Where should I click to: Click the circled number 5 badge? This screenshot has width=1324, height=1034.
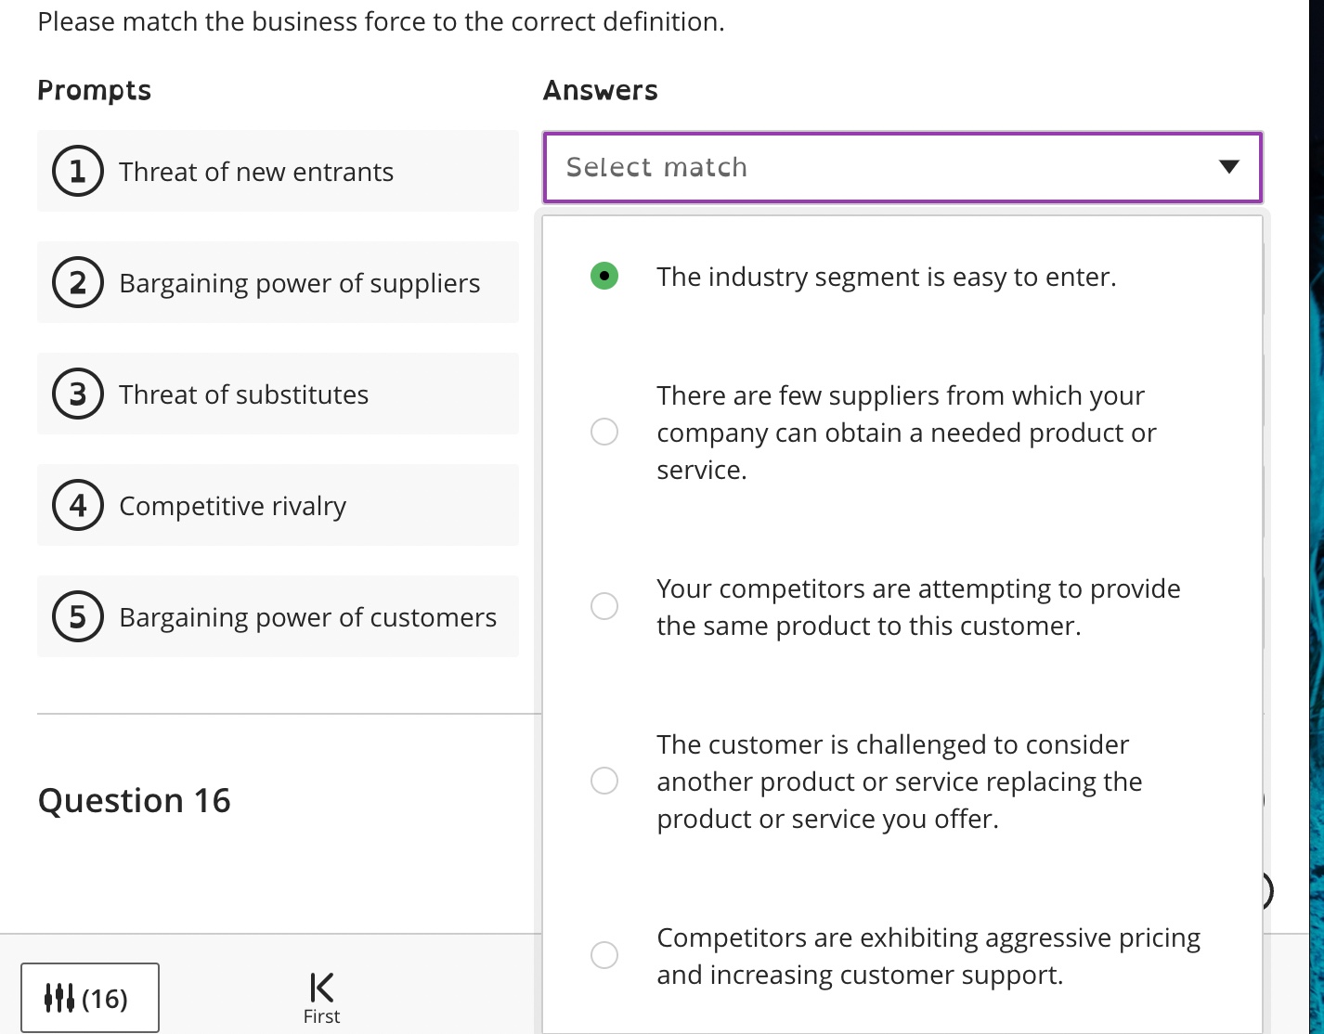tap(77, 616)
